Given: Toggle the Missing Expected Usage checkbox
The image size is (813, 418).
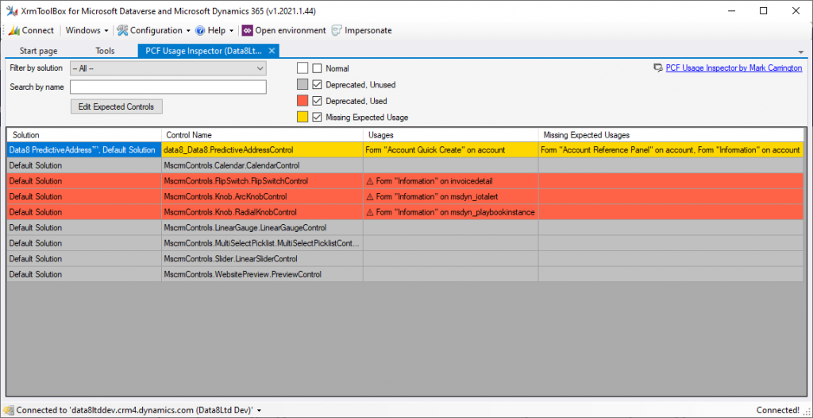Looking at the screenshot, I should pos(318,118).
